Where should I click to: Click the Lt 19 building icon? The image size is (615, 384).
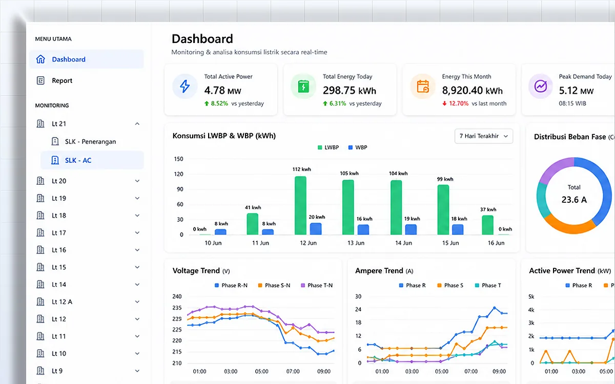point(41,198)
